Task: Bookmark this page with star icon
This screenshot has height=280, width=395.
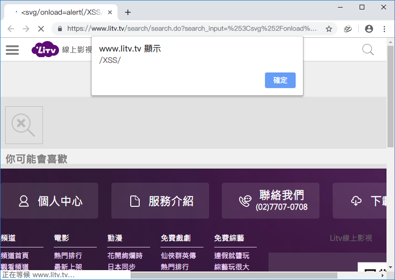Action: tap(329, 29)
